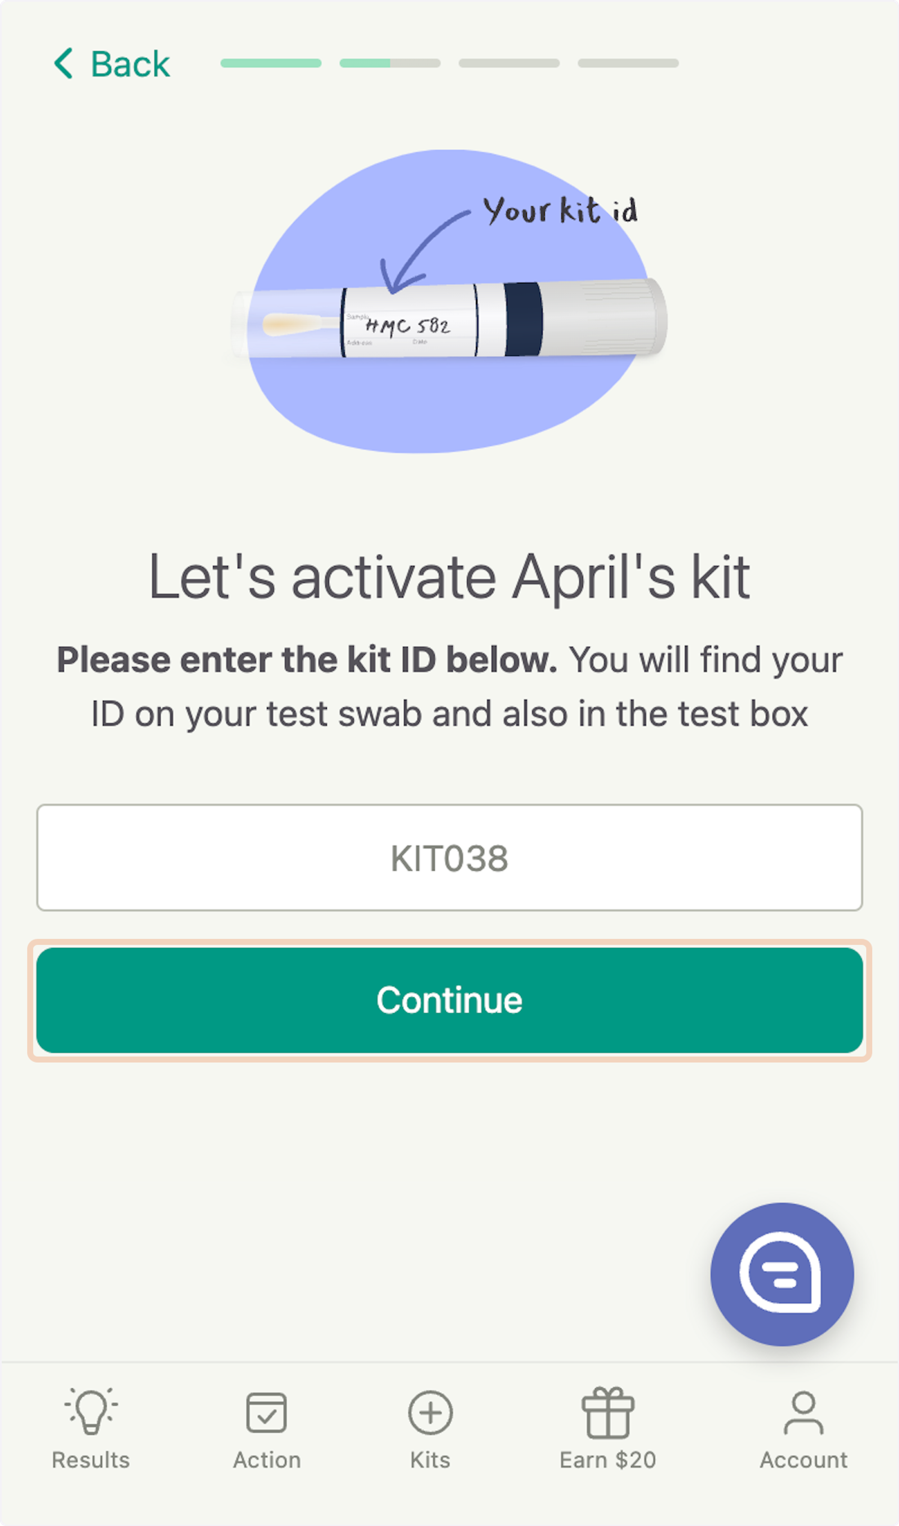The image size is (899, 1526).
Task: Focus the kit ID input field
Action: pyautogui.click(x=449, y=857)
